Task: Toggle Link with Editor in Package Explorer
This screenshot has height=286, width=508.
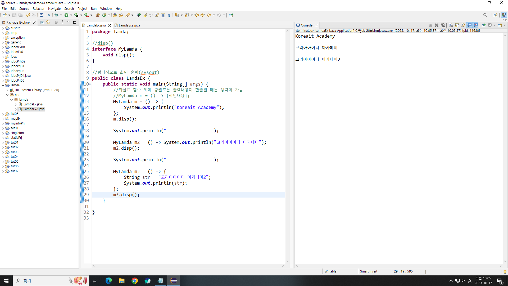Action: 48,23
